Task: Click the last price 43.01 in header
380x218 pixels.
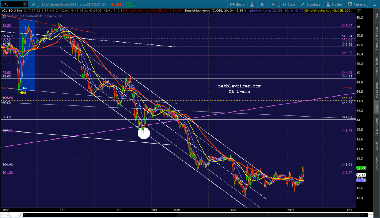Action: pos(116,4)
